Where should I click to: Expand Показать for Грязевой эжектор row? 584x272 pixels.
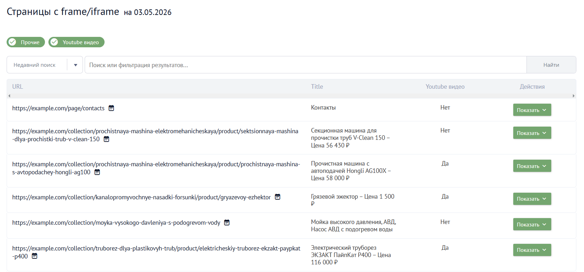tap(532, 199)
